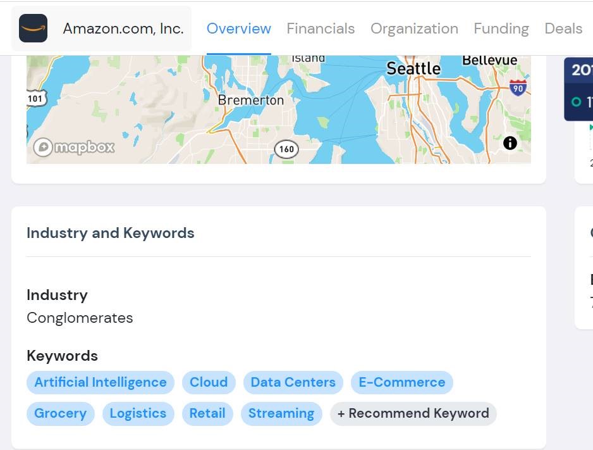Select the Cloud keyword tag
Image resolution: width=593 pixels, height=450 pixels.
(x=209, y=382)
